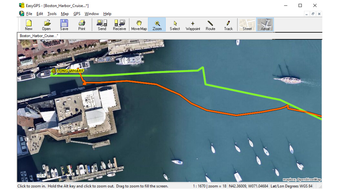Viewport: 339px width, 190px height.
Task: Pick the Waypoint creation tool
Action: 193,25
